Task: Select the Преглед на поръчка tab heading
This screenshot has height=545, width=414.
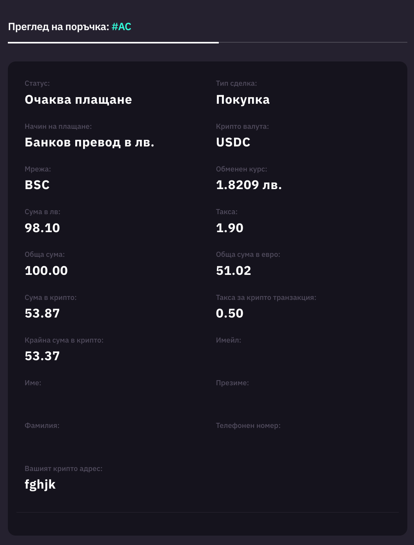Action: coord(58,27)
